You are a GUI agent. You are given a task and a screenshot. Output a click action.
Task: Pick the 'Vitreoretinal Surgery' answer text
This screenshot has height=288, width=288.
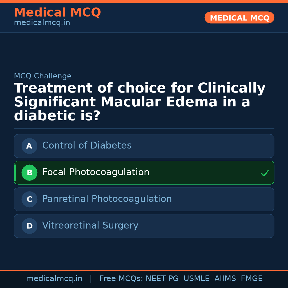coord(90,226)
